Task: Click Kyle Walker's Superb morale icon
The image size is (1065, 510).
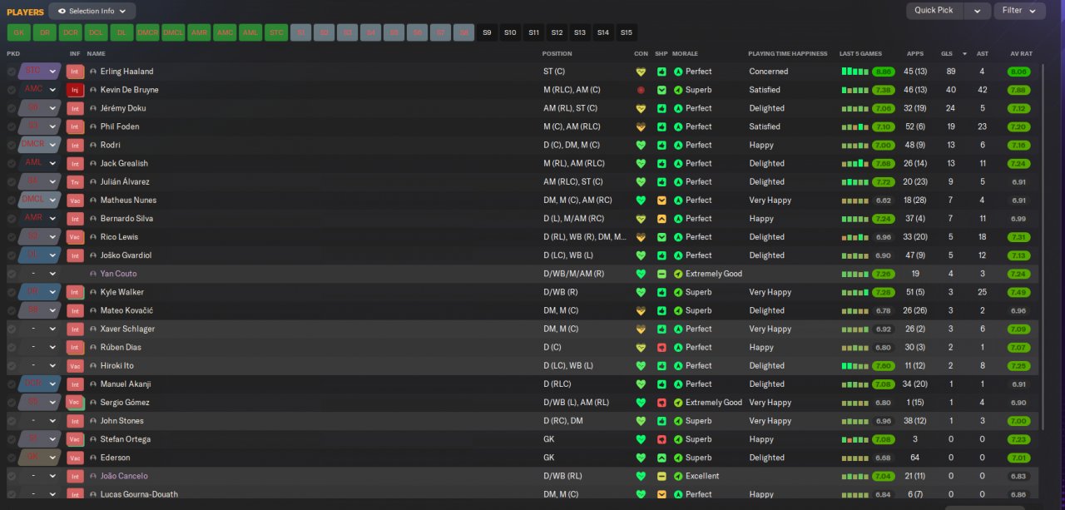Action: coord(678,292)
